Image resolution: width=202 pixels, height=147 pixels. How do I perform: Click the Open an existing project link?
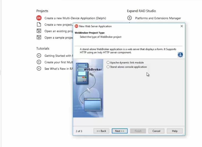point(59,31)
